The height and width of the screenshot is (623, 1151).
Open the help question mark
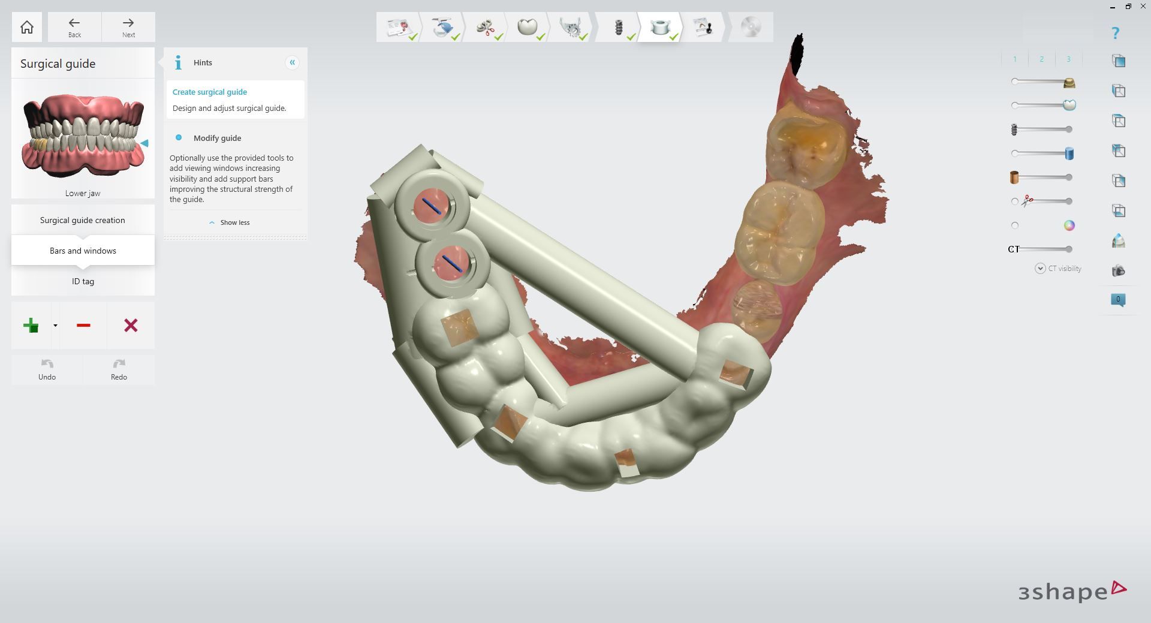(x=1115, y=33)
